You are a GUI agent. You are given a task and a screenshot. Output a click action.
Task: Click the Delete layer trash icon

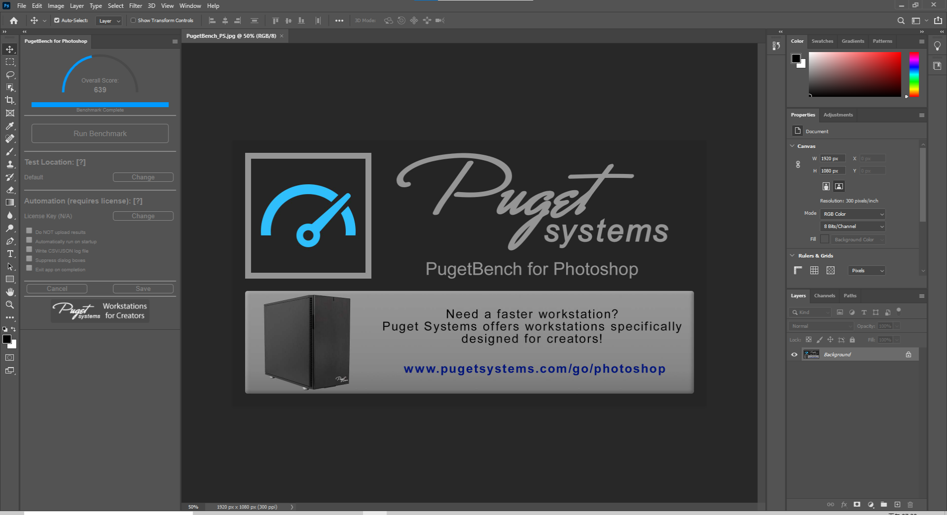pyautogui.click(x=910, y=505)
